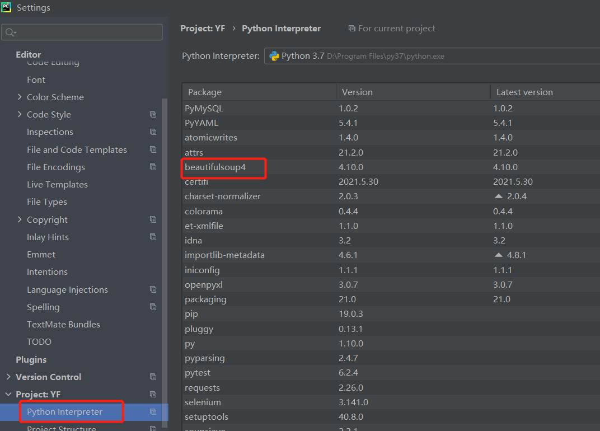Select the pytest package row

coord(391,372)
